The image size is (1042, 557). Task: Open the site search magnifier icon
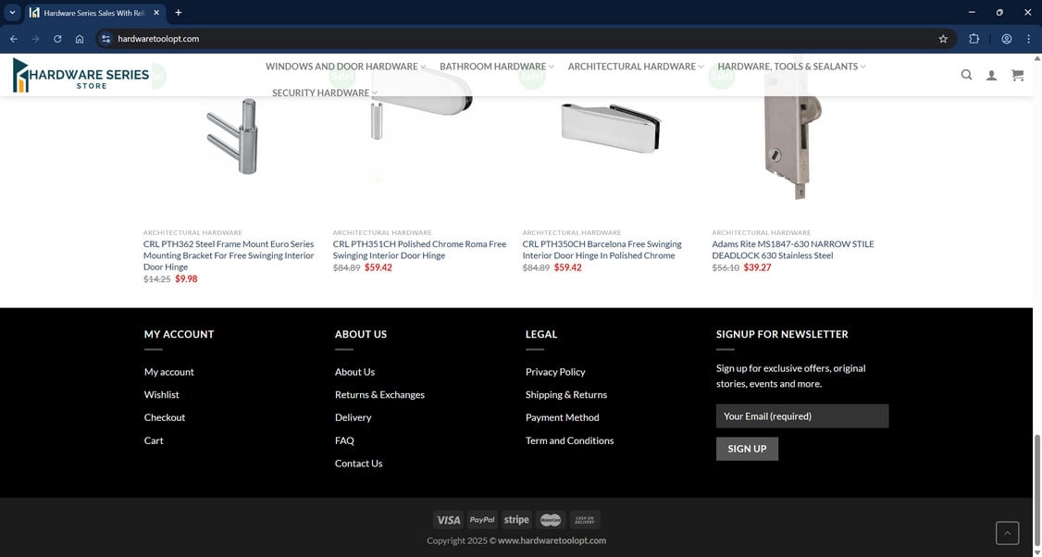tap(966, 75)
